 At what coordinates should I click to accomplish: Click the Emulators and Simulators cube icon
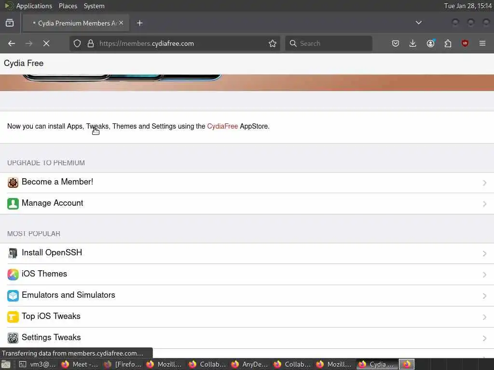click(x=13, y=295)
